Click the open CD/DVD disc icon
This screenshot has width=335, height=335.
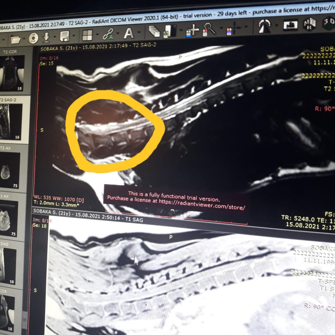[x=33, y=38]
